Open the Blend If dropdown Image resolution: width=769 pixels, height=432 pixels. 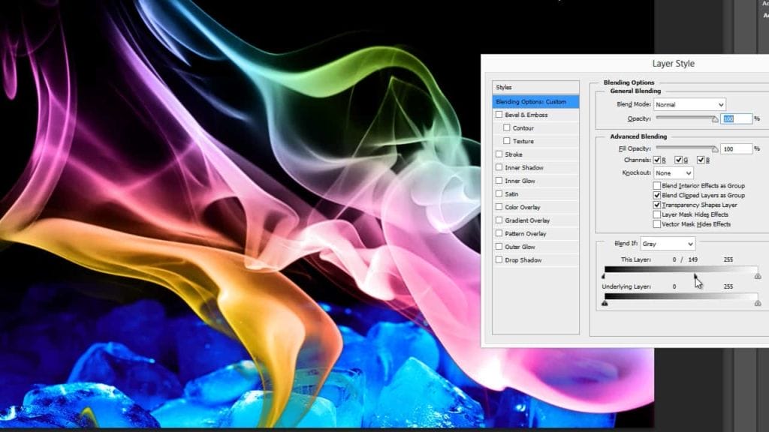point(668,243)
